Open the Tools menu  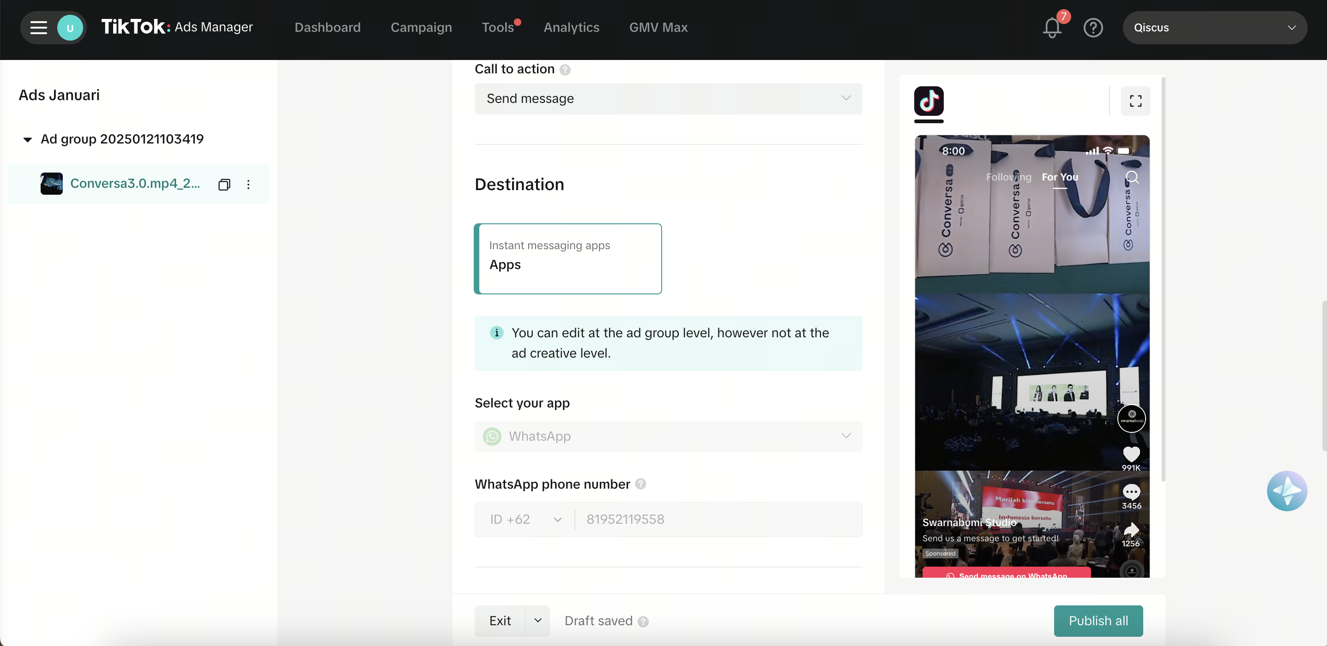[x=498, y=27]
